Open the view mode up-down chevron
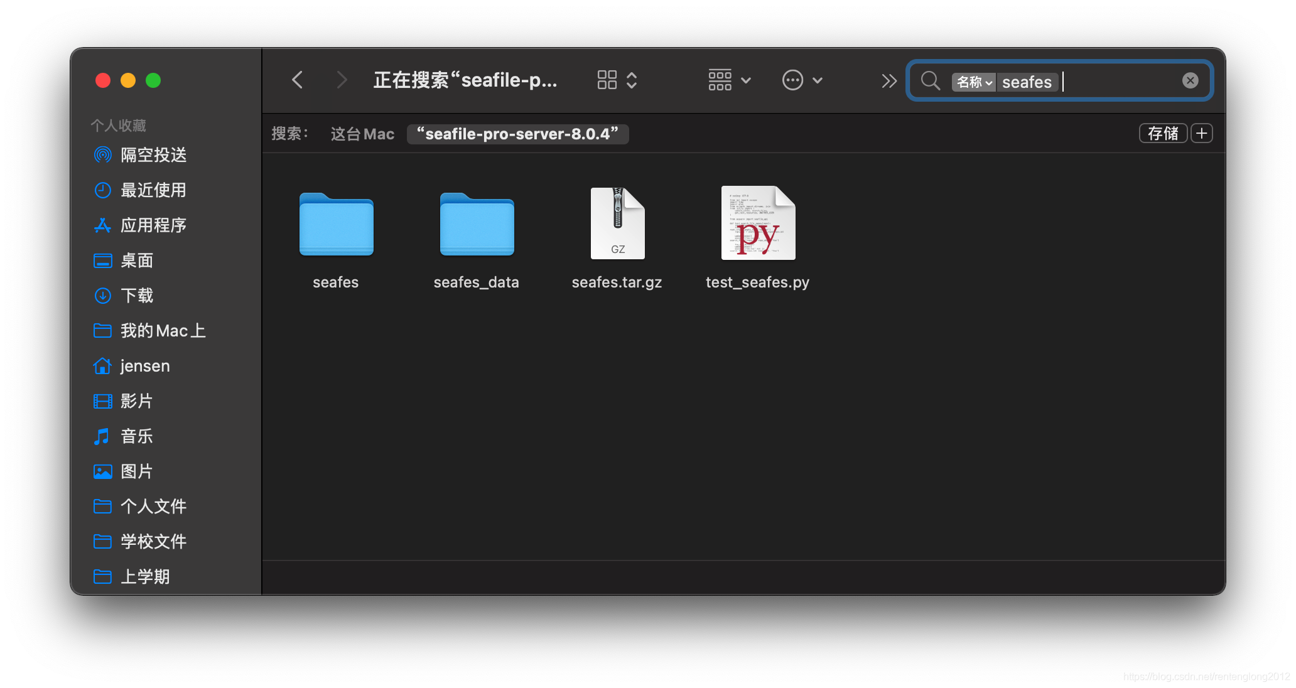Viewport: 1296px width, 688px height. (632, 80)
